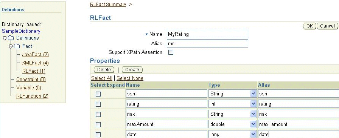Click the Cancel button
The image size is (339, 138).
(x=327, y=26)
